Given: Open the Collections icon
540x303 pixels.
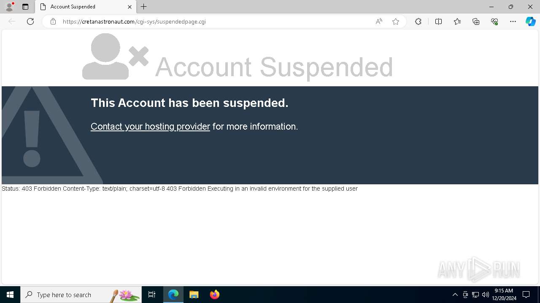Looking at the screenshot, I should (x=476, y=21).
